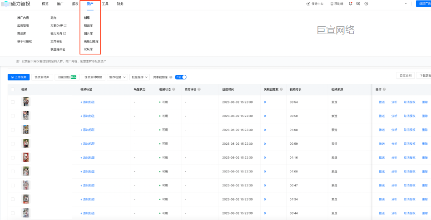Select 视频库 in the 资产 menu
The width and height of the screenshot is (431, 220).
click(88, 25)
